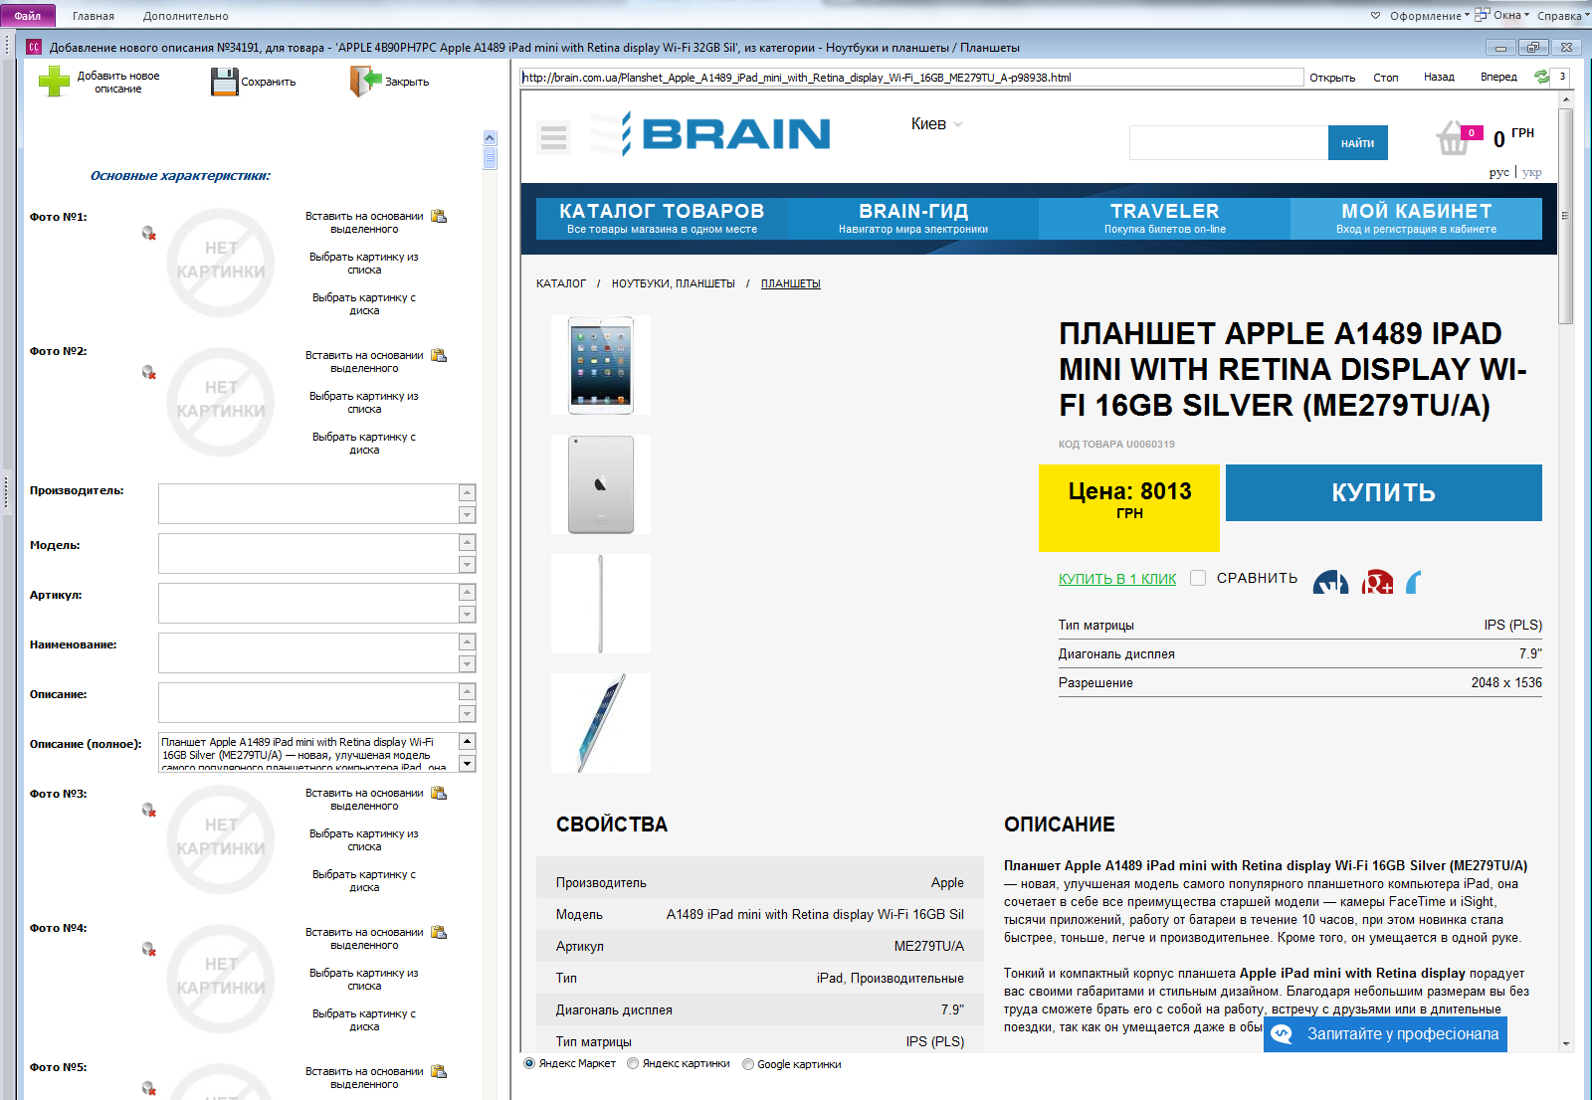Click the application icon in the document title bar
The width and height of the screenshot is (1592, 1100).
34,47
